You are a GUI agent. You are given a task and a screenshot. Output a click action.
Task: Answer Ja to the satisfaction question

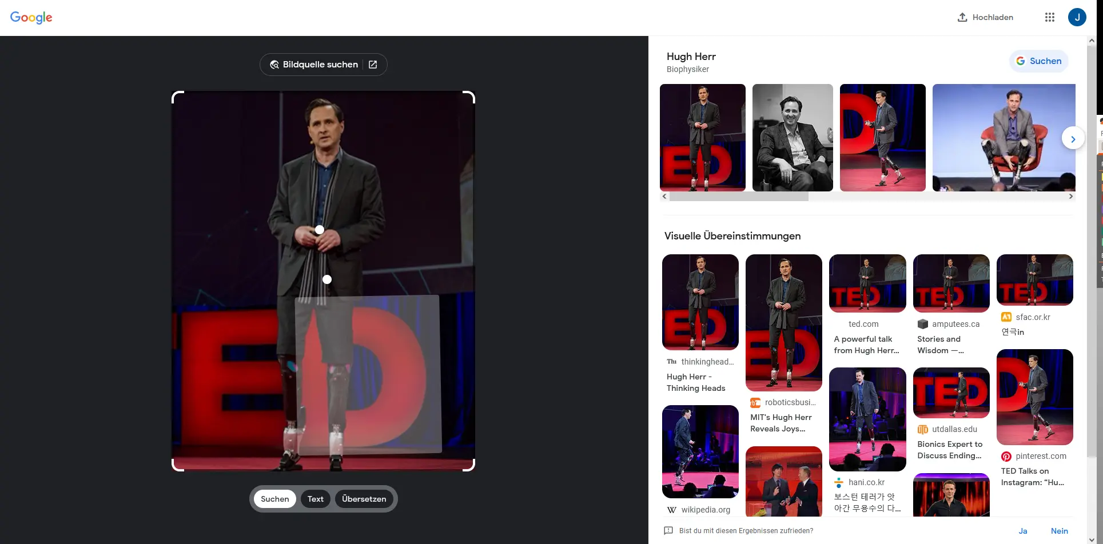1022,531
